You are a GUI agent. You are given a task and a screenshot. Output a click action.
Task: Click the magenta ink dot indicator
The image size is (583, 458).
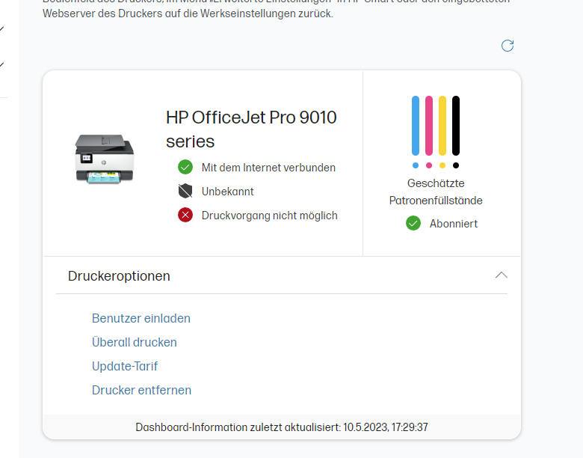coord(429,165)
